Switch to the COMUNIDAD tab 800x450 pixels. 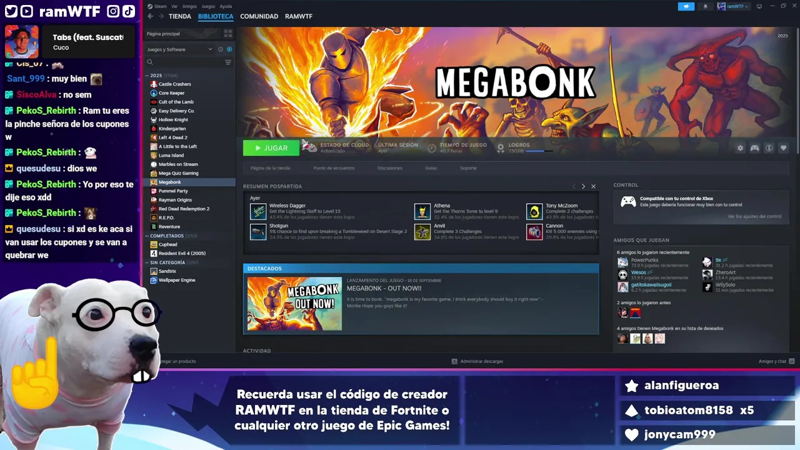(259, 16)
